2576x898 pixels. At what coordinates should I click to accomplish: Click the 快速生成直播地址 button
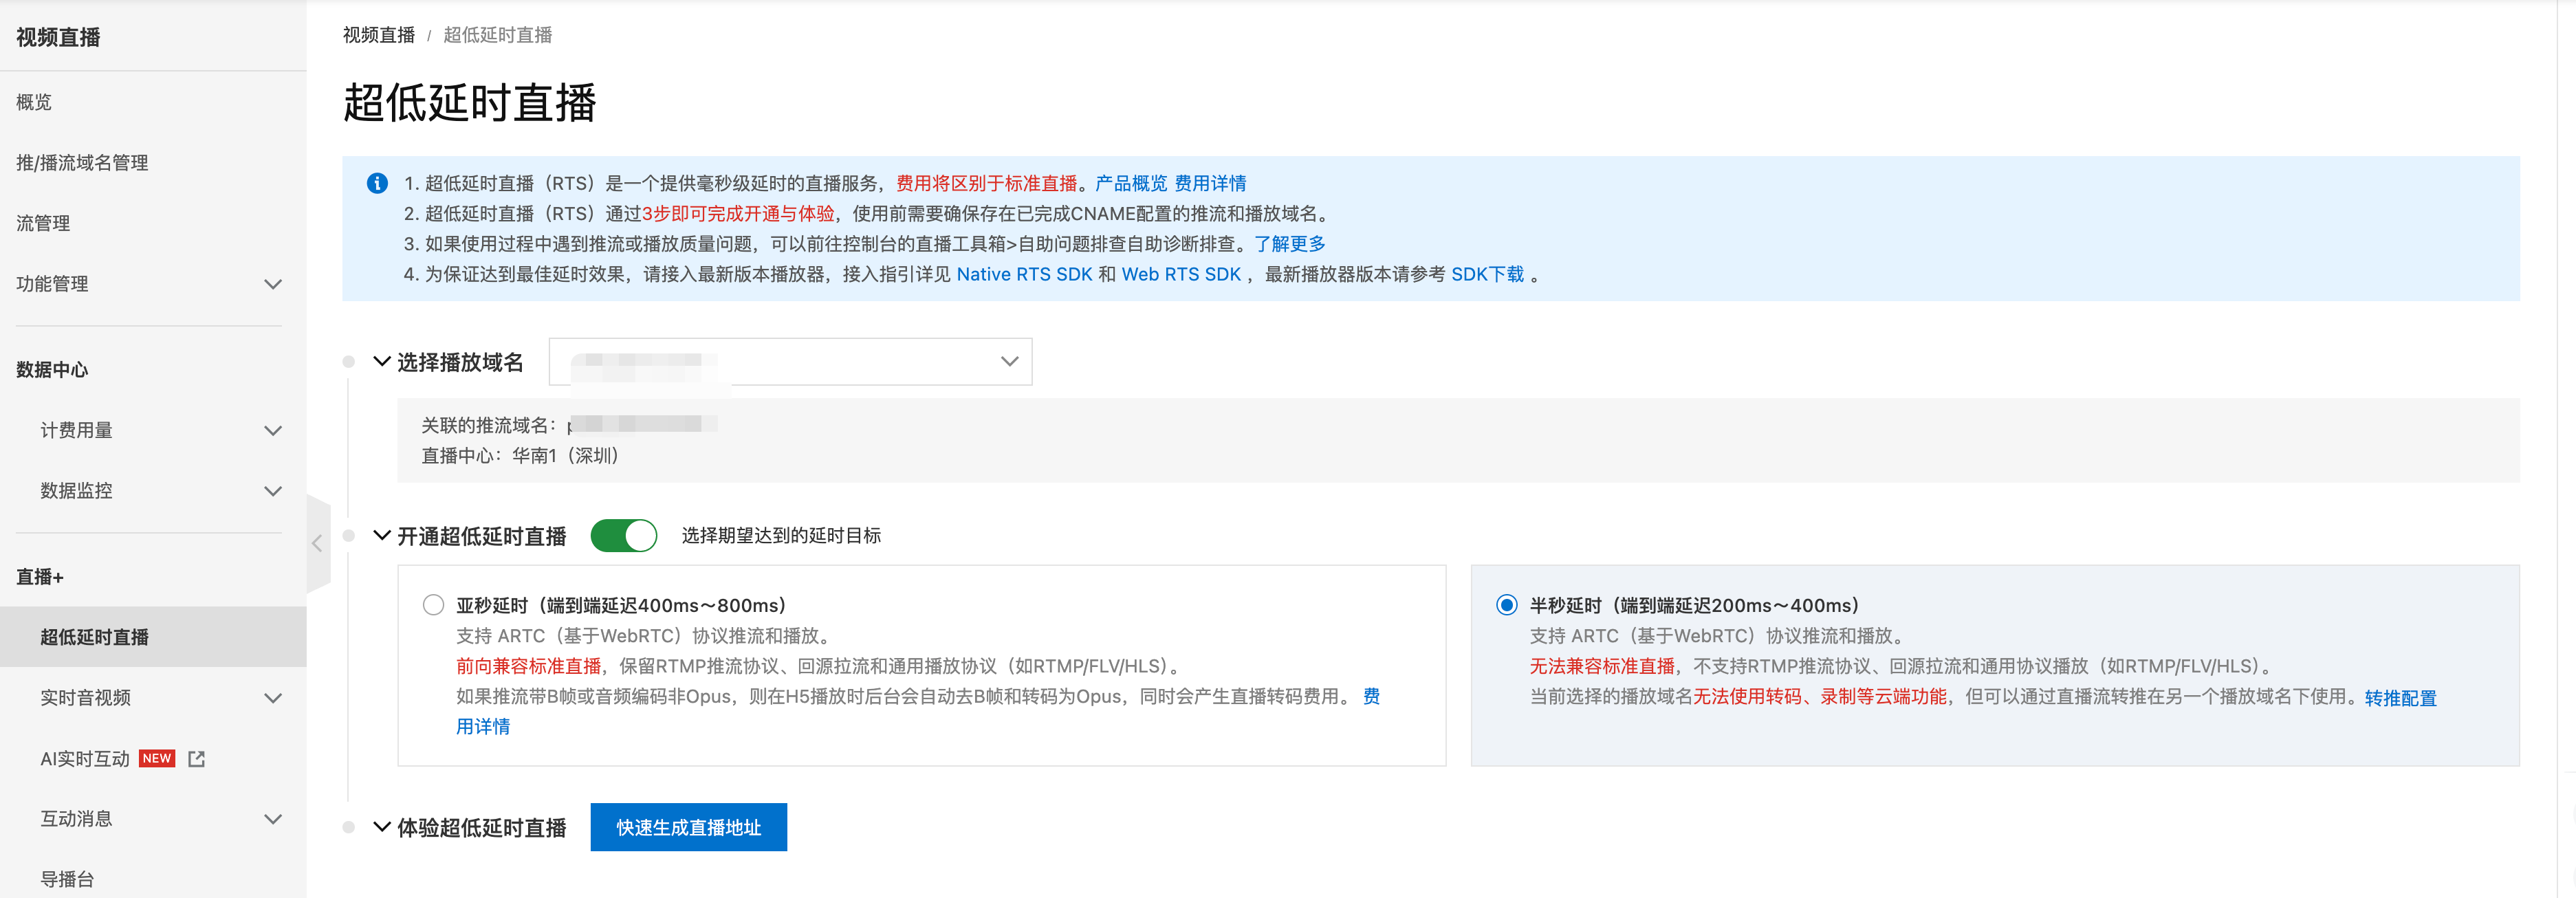click(688, 827)
